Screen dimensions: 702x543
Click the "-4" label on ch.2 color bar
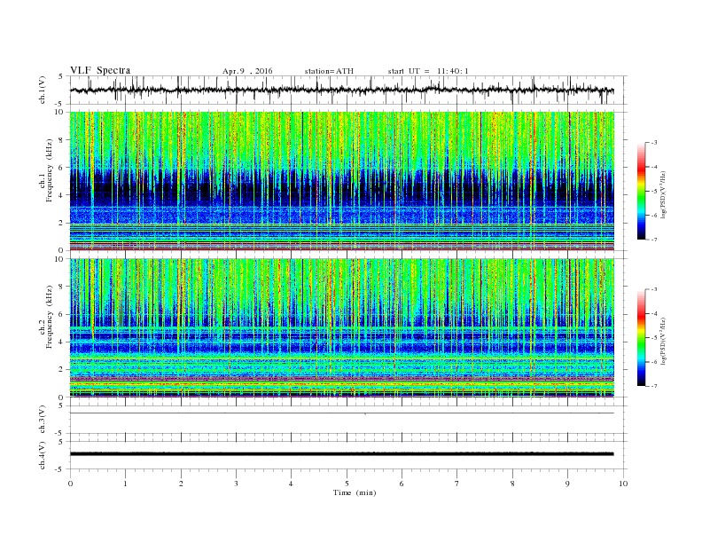654,313
